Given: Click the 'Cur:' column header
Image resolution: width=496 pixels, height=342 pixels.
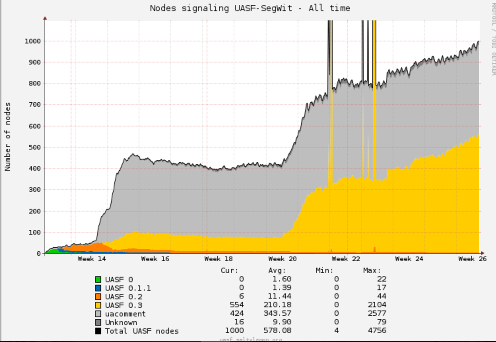Looking at the screenshot, I should 230,270.
